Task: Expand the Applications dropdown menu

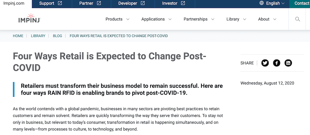Action: point(156,19)
